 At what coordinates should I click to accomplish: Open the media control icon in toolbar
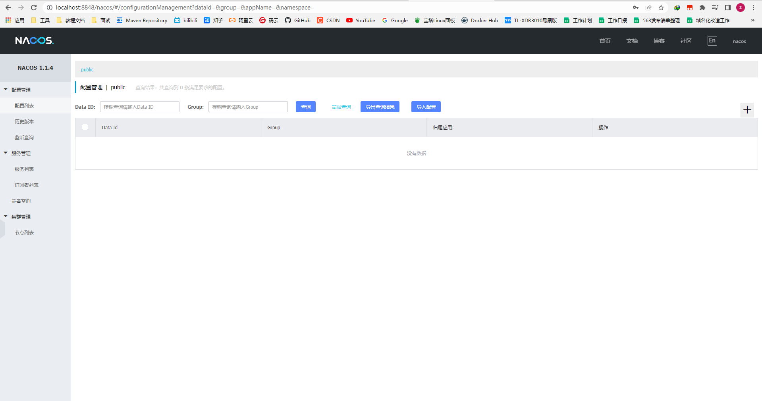point(715,8)
